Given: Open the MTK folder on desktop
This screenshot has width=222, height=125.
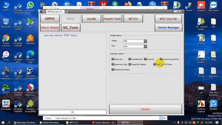Looking at the screenshot, I should [213, 39].
